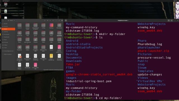Open the AndroidStudioProjects folder icon
The width and height of the screenshot is (179, 101).
(36, 25)
